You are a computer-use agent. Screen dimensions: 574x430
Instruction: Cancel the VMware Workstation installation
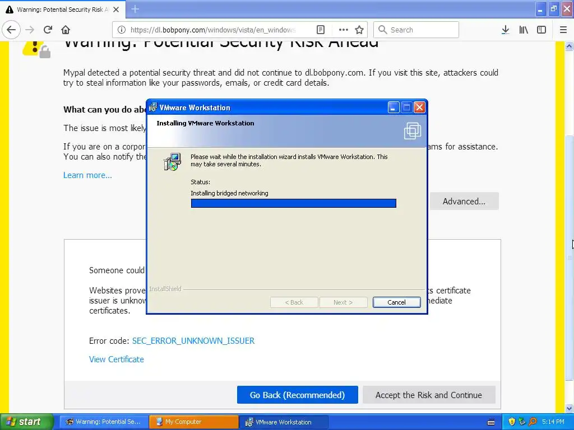click(396, 302)
